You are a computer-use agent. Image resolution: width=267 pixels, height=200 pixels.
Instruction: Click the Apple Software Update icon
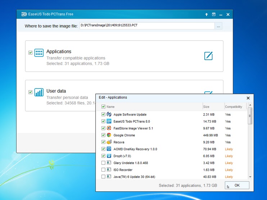click(x=109, y=114)
